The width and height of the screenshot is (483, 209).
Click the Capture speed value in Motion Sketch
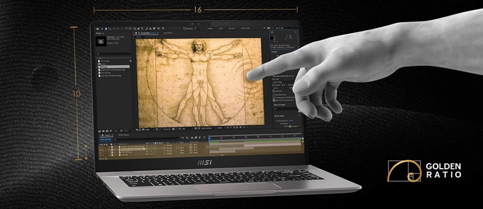(290, 121)
